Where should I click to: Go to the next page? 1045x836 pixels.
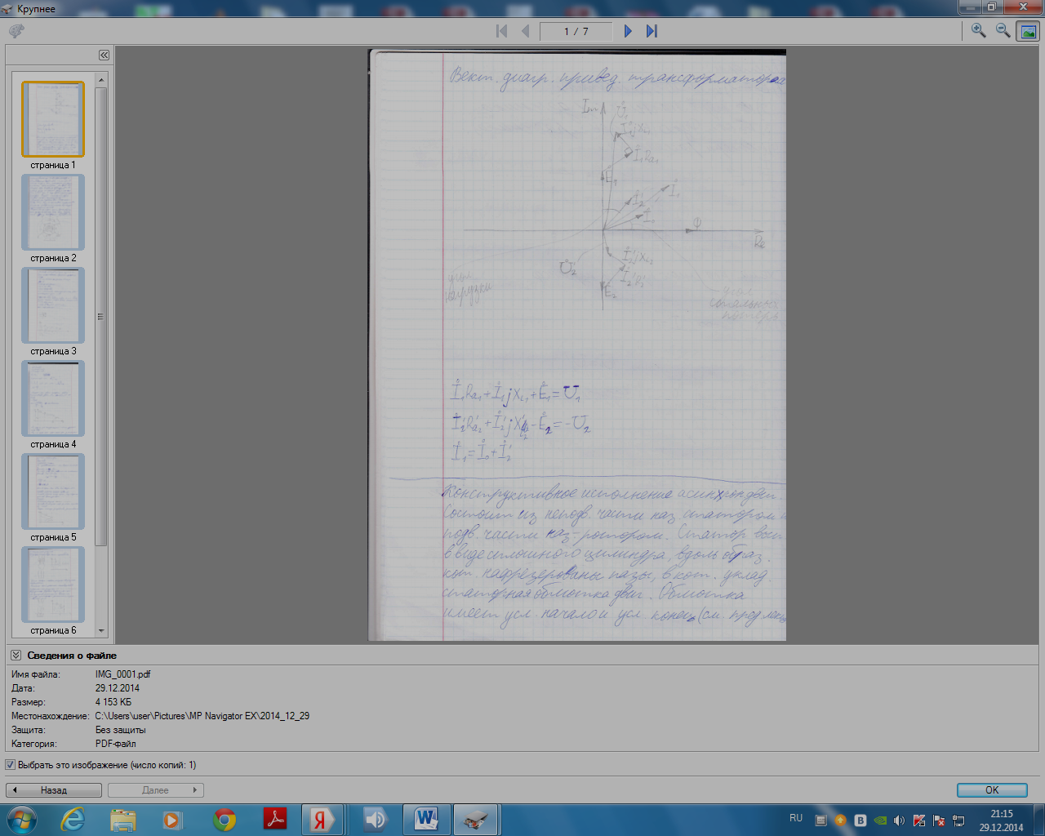[x=628, y=31]
